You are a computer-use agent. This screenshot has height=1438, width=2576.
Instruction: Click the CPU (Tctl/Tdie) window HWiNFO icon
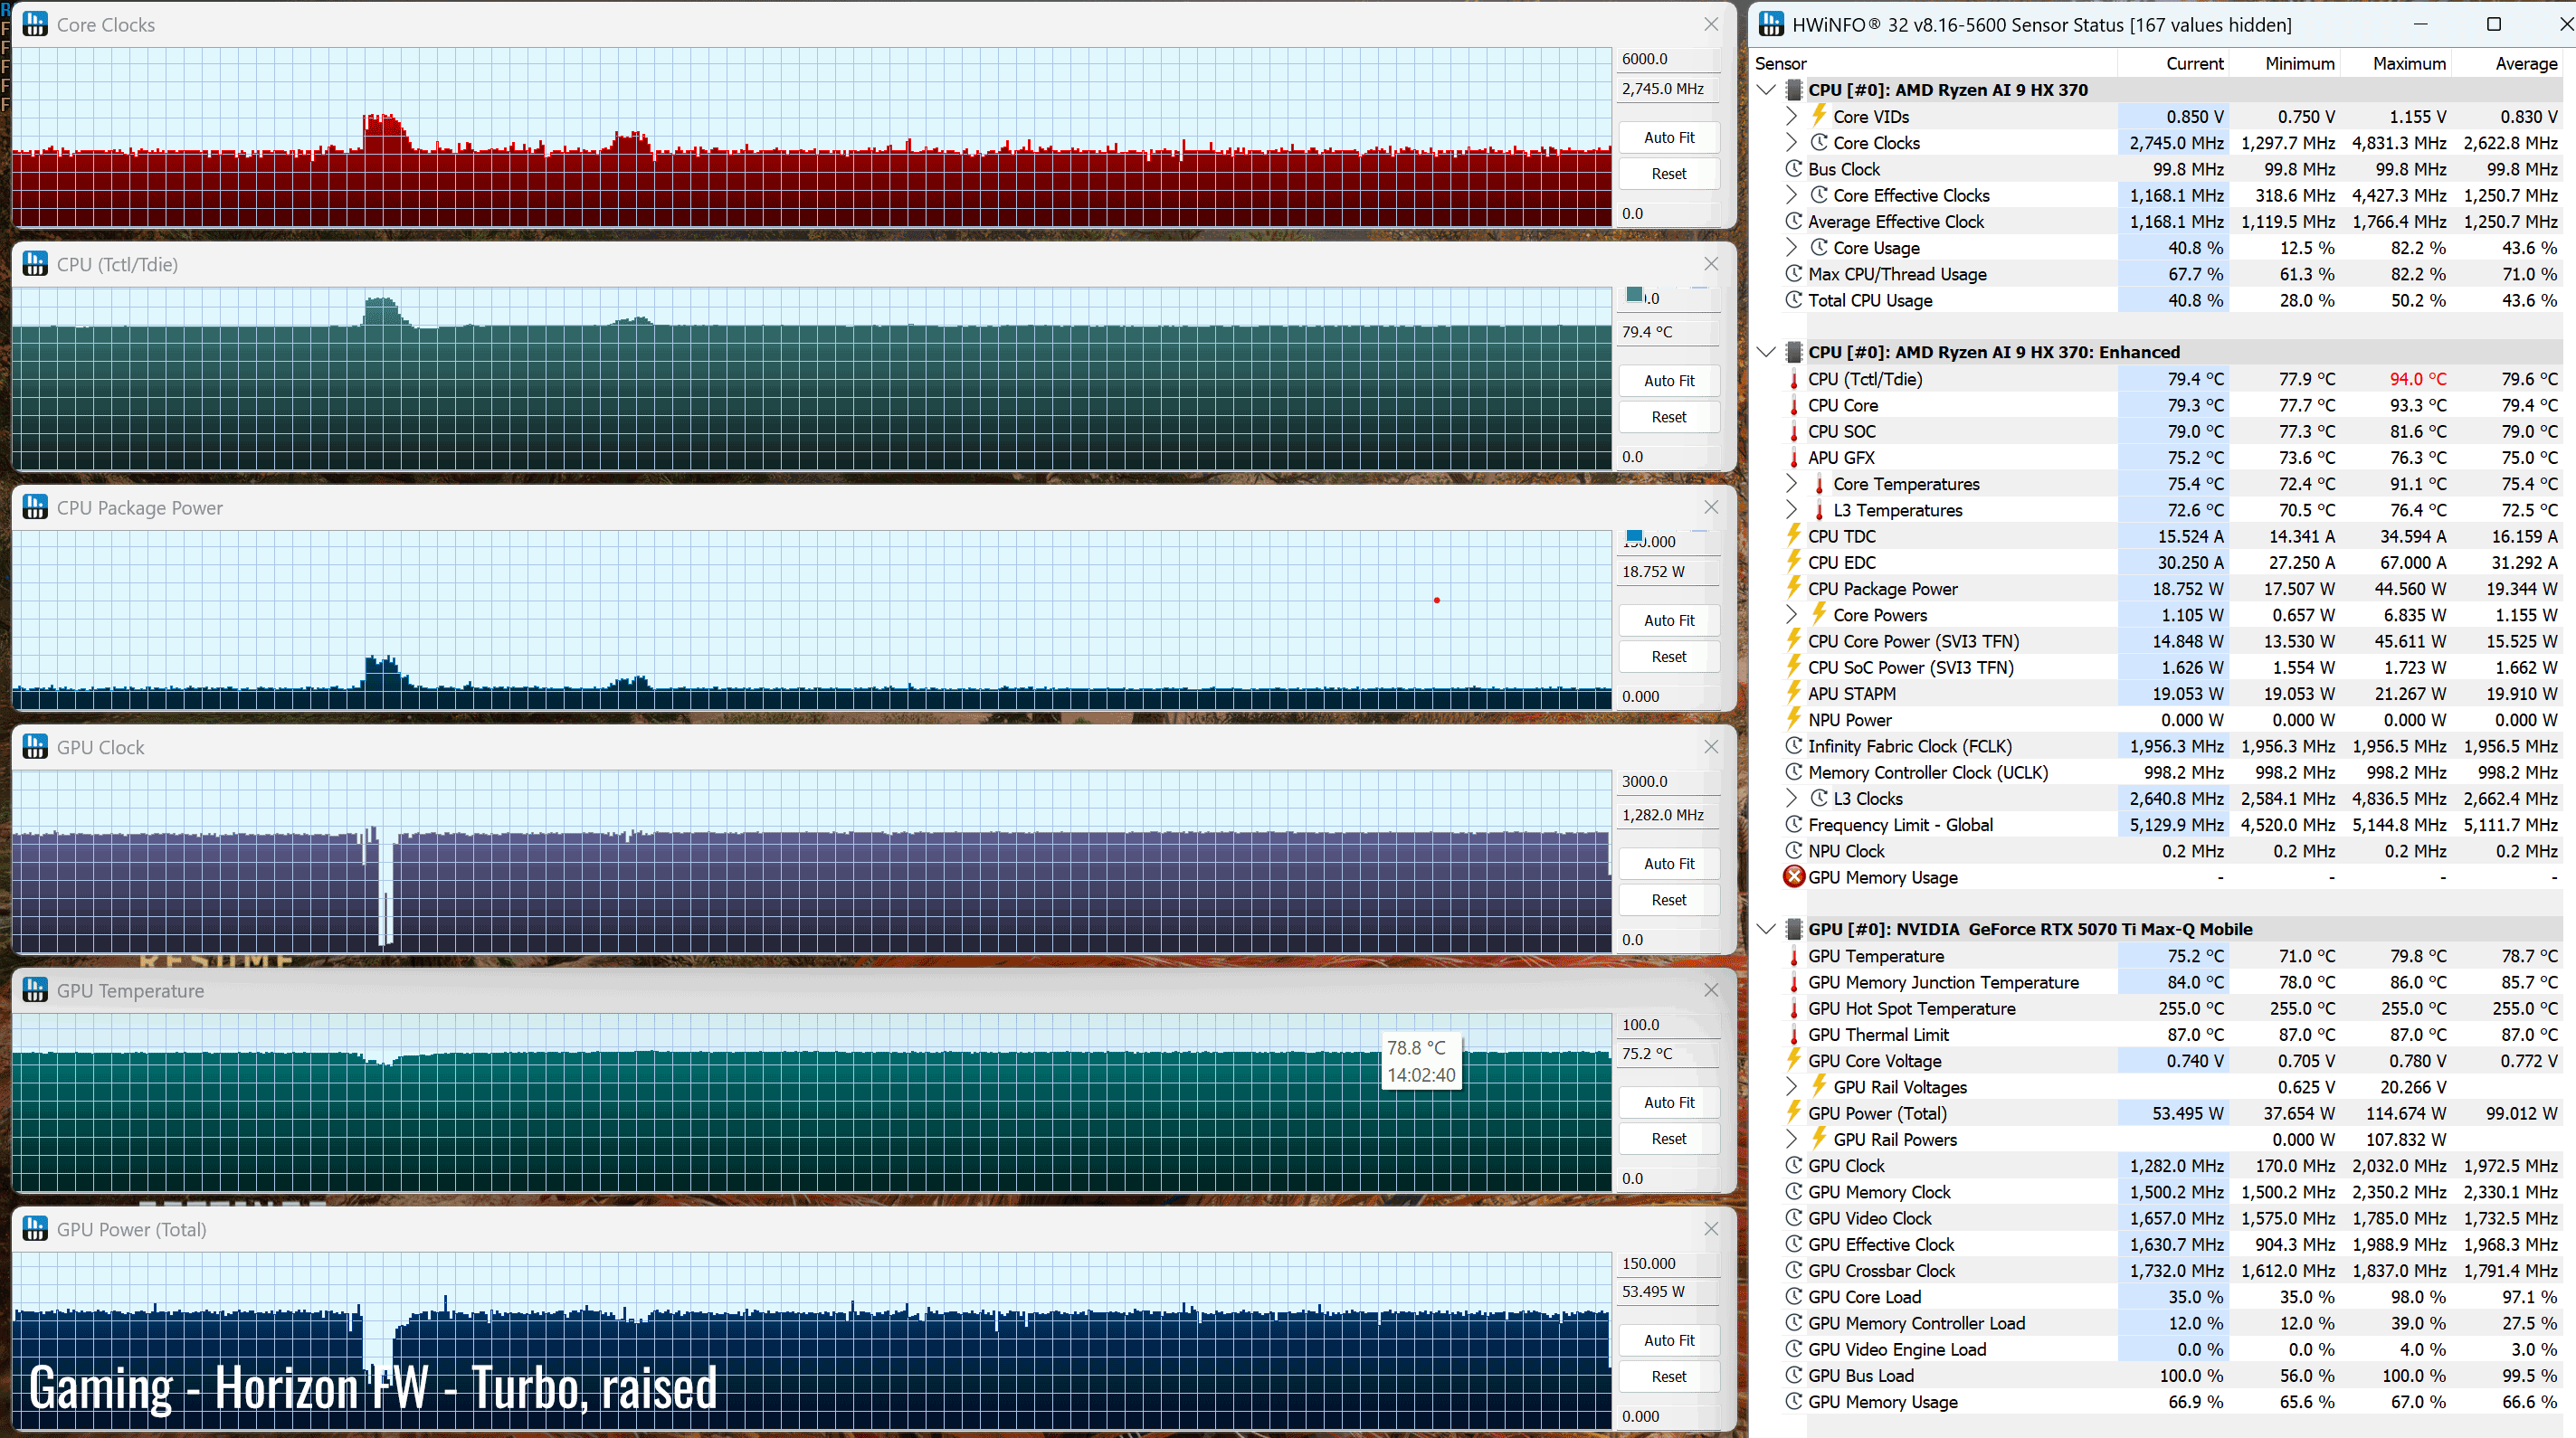[35, 264]
